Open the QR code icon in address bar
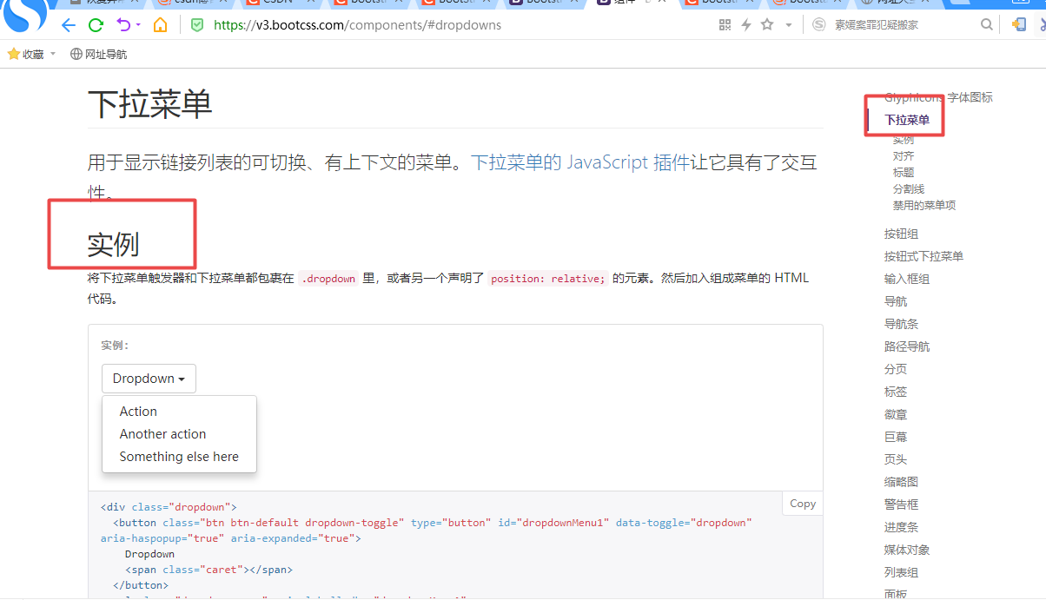Screen dimensions: 1046x600 coord(725,25)
